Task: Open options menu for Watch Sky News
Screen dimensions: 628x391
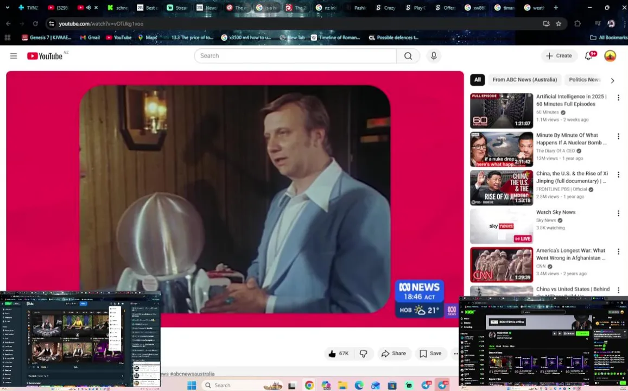Action: [x=618, y=213]
